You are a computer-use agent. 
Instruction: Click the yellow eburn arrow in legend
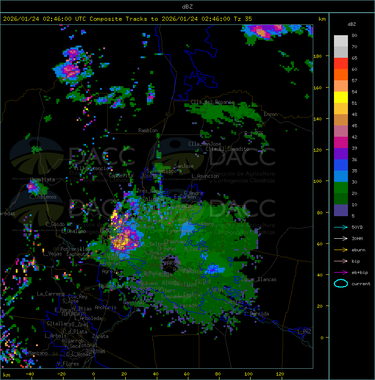coord(341,250)
